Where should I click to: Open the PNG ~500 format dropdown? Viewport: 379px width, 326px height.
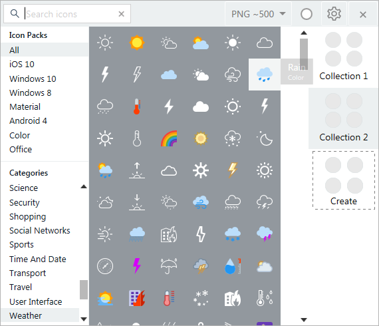coord(258,14)
